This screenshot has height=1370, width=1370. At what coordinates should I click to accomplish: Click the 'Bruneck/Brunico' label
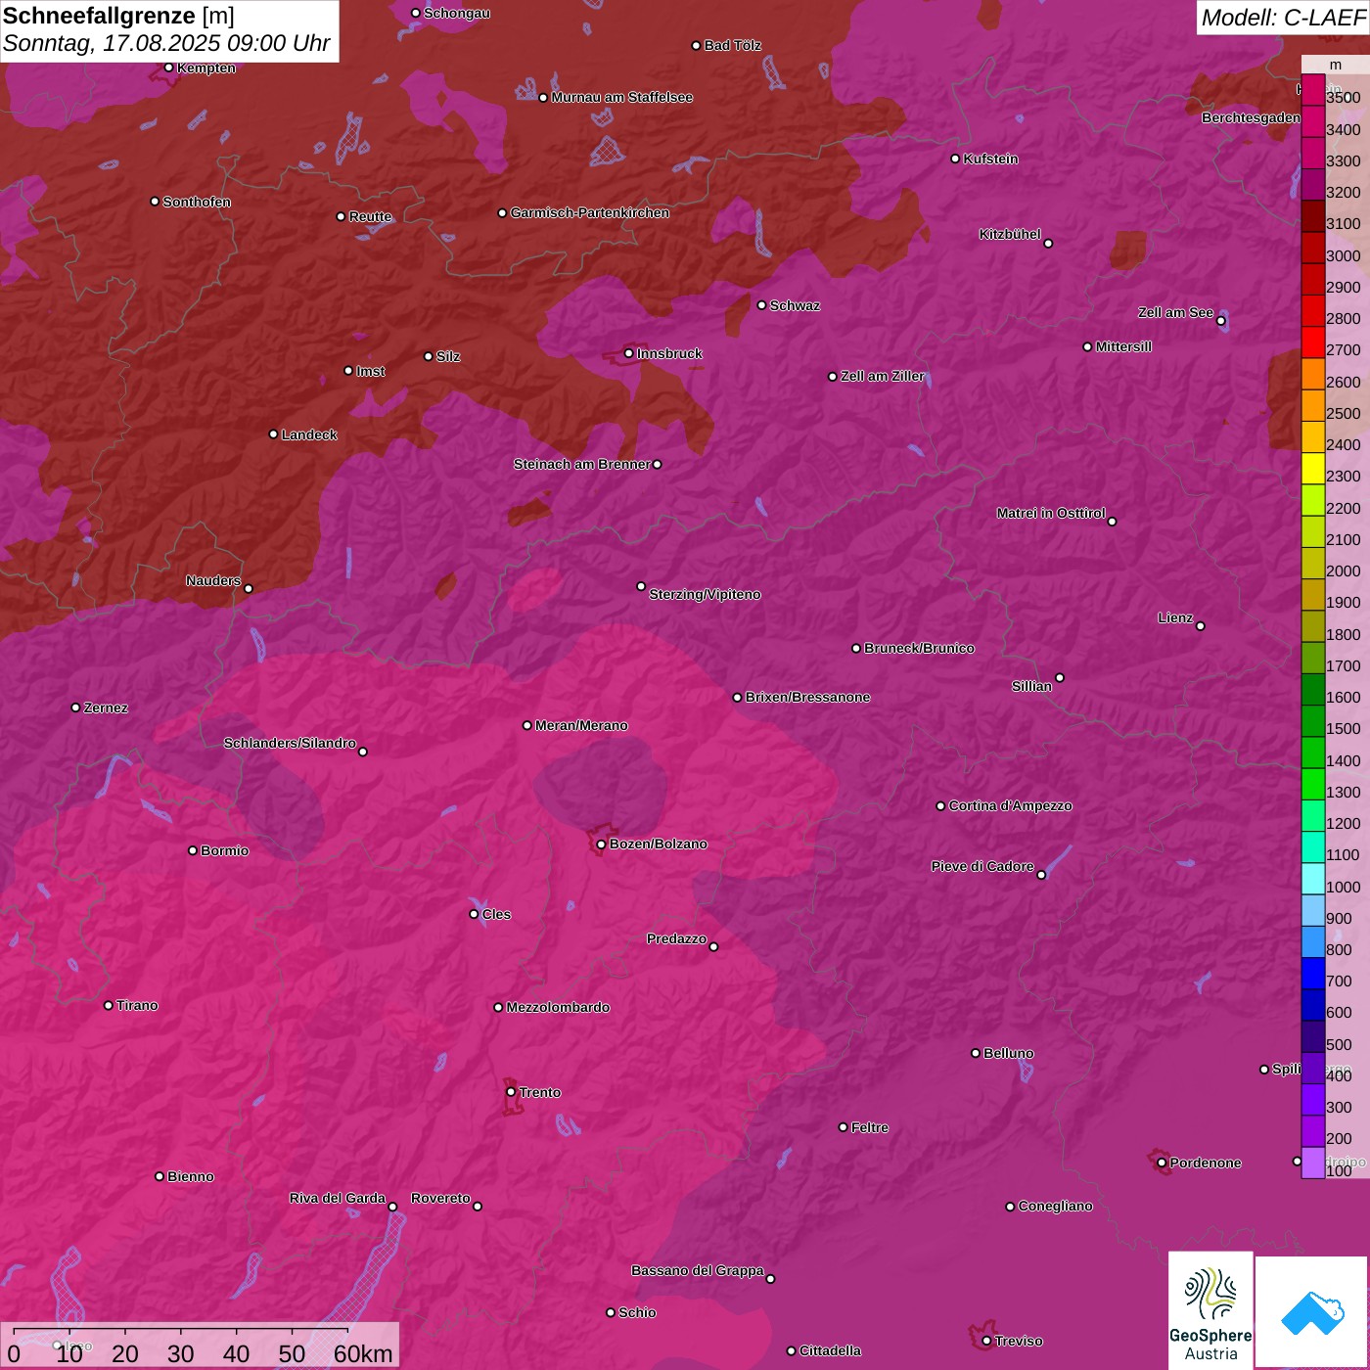(919, 648)
